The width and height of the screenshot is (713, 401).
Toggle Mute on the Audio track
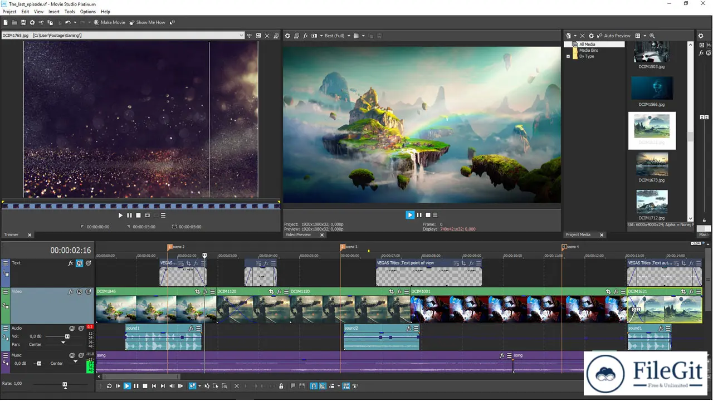click(72, 328)
